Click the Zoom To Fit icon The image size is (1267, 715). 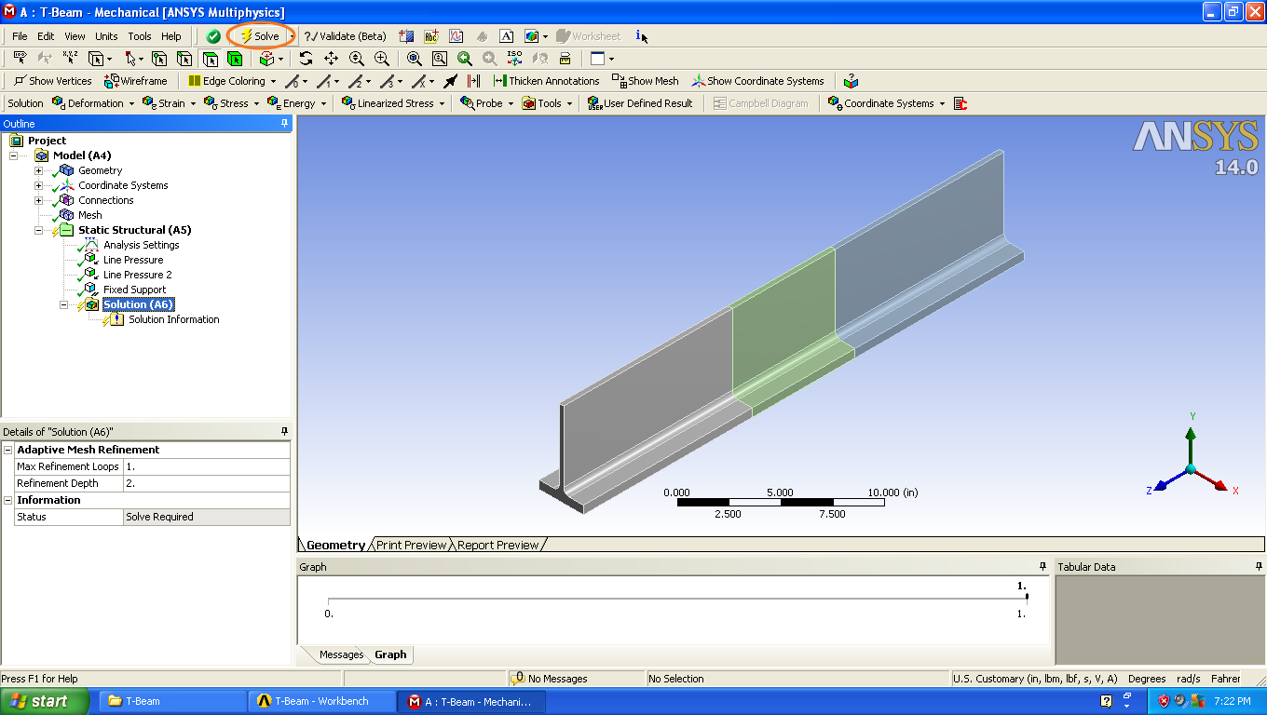[415, 59]
